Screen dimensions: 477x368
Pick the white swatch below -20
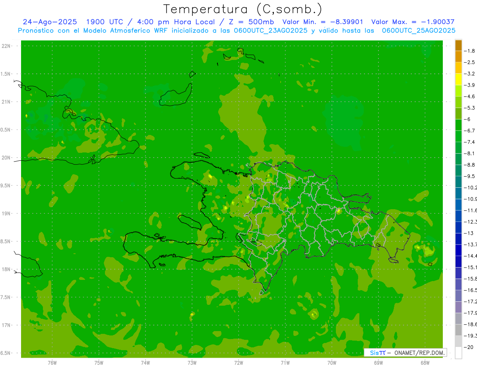458,353
